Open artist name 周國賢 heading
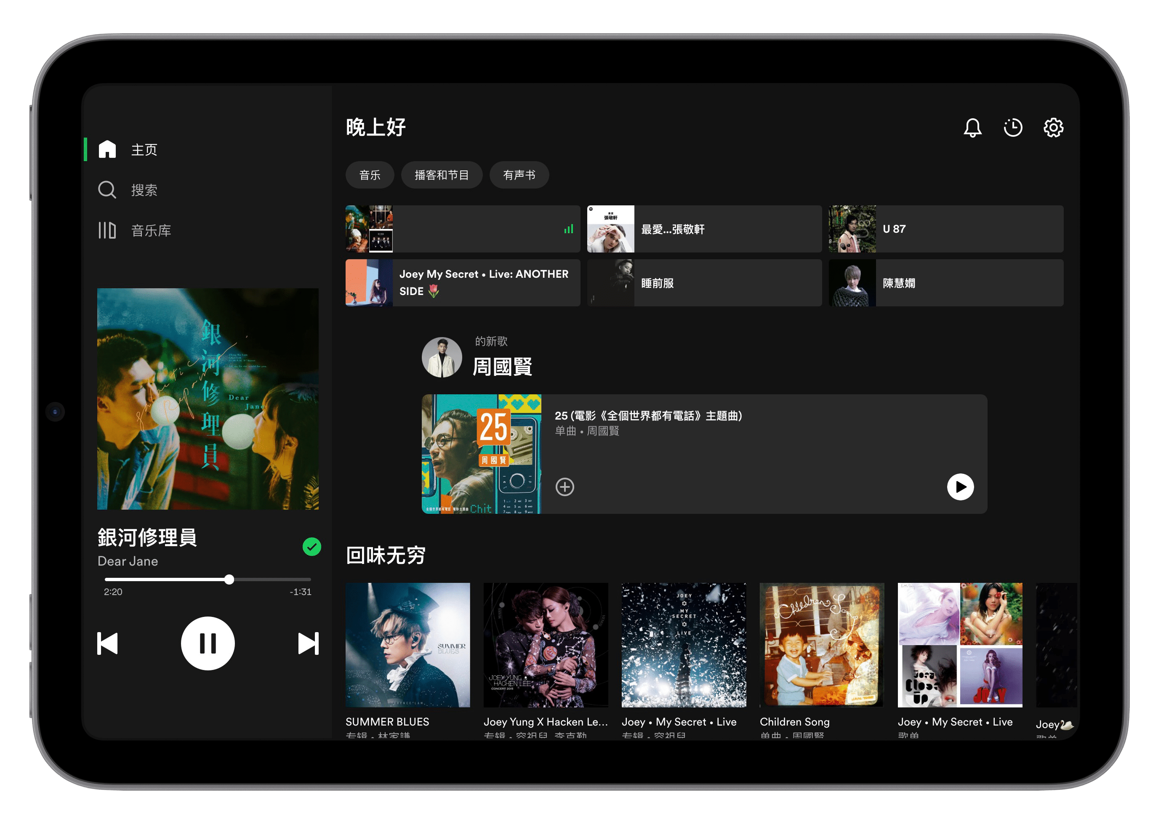Viewport: 1161px width, 824px height. point(502,366)
